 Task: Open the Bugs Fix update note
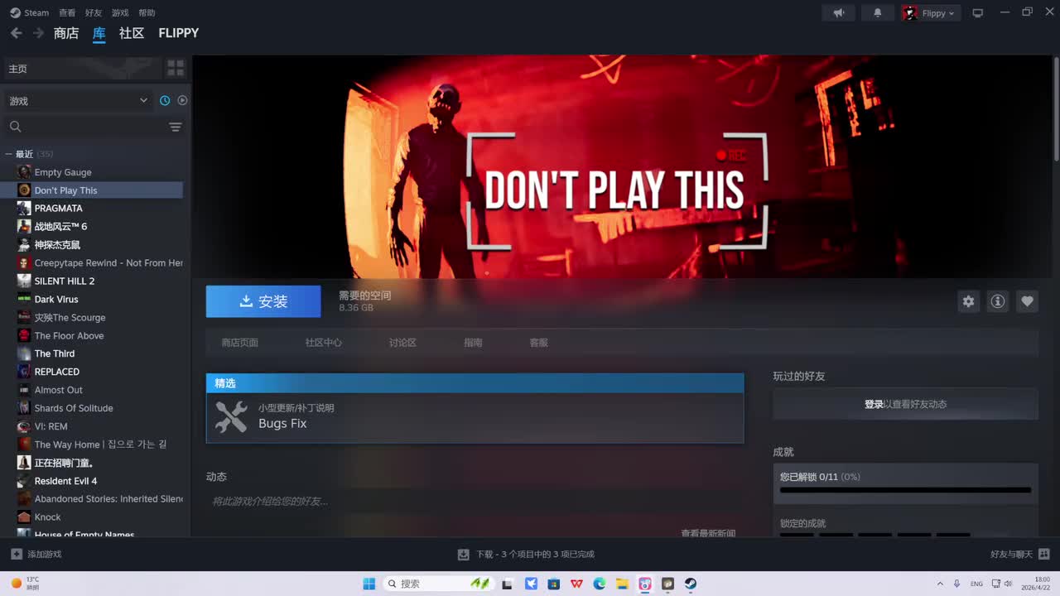click(x=475, y=417)
